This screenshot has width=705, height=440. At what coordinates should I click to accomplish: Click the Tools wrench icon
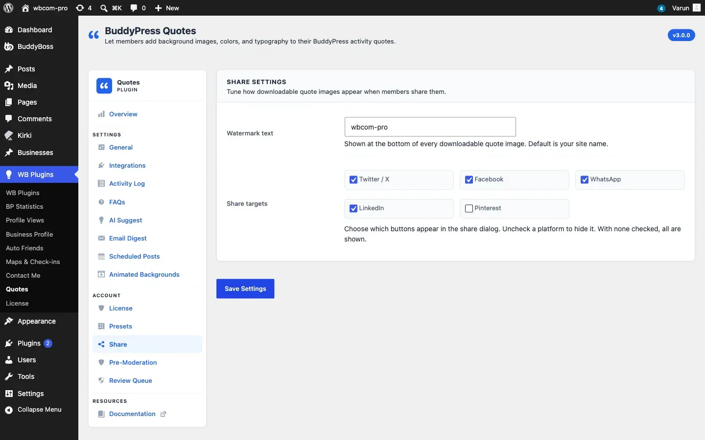point(9,376)
